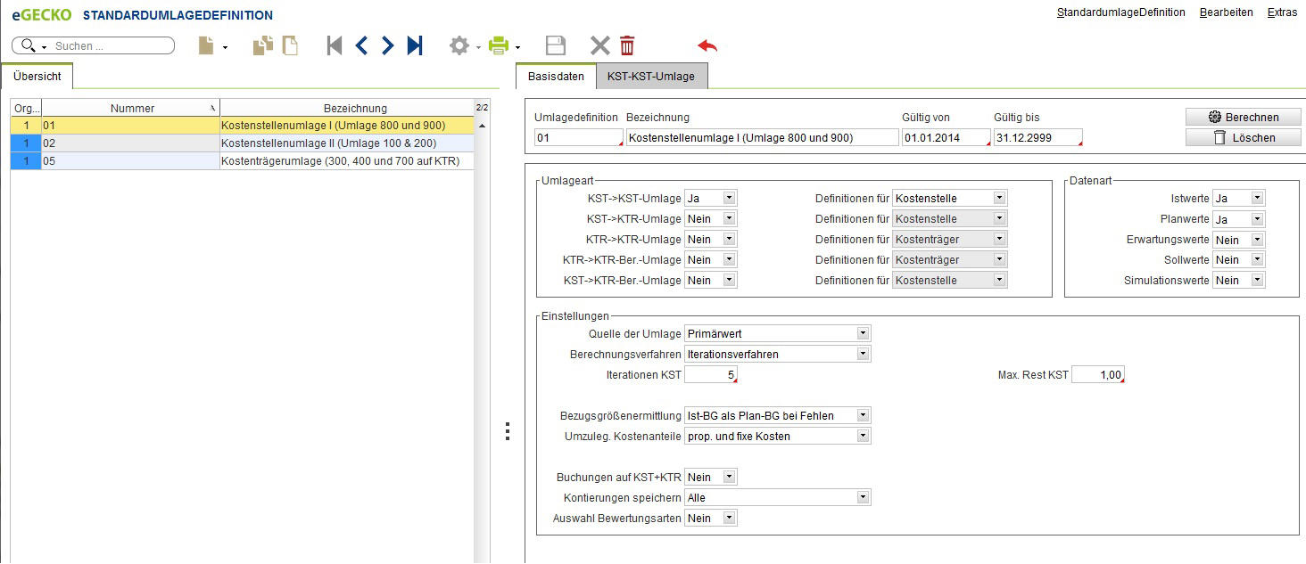Open the Extras menu
The width and height of the screenshot is (1306, 564).
1282,12
